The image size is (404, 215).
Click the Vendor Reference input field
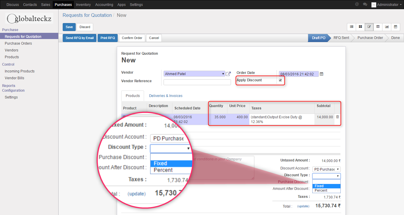point(197,82)
